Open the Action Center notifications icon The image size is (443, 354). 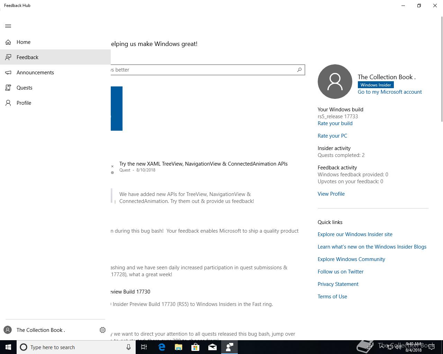(432, 347)
